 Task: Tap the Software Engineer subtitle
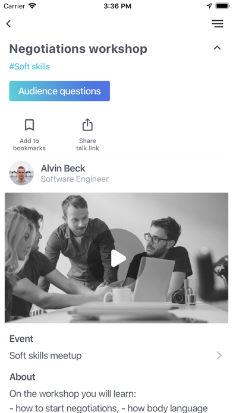click(75, 179)
